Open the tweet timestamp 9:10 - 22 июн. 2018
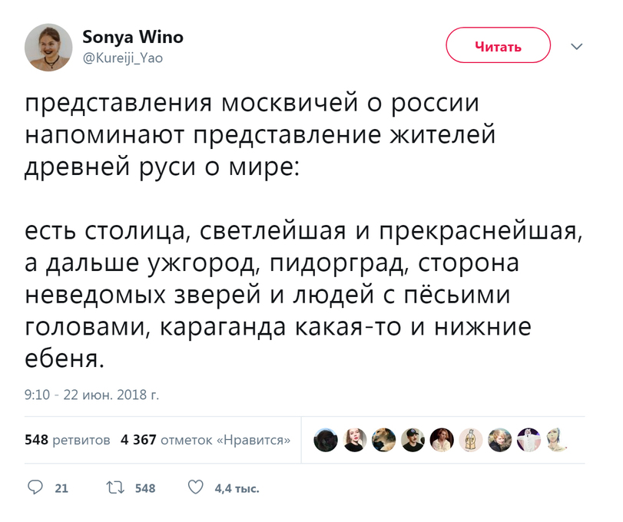Viewport: 623px width, 522px height. click(91, 395)
